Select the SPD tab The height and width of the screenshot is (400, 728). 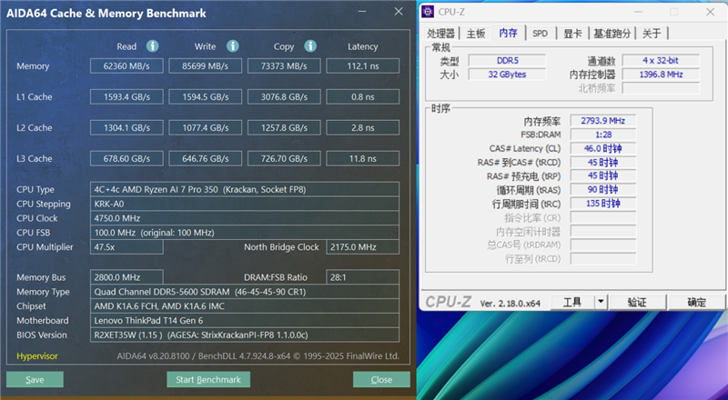541,34
